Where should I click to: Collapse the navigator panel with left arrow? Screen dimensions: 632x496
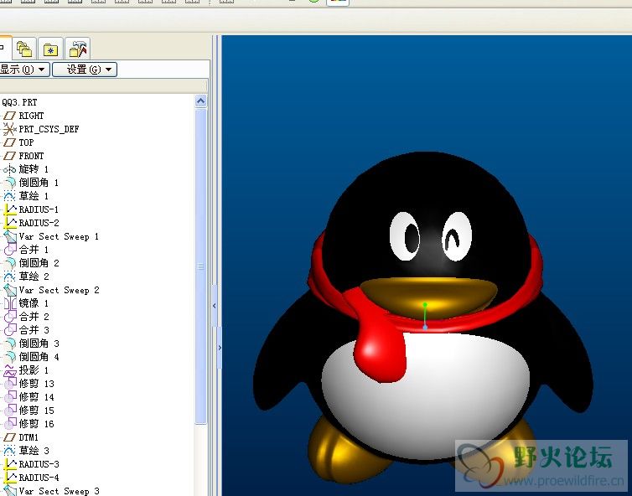[214, 306]
